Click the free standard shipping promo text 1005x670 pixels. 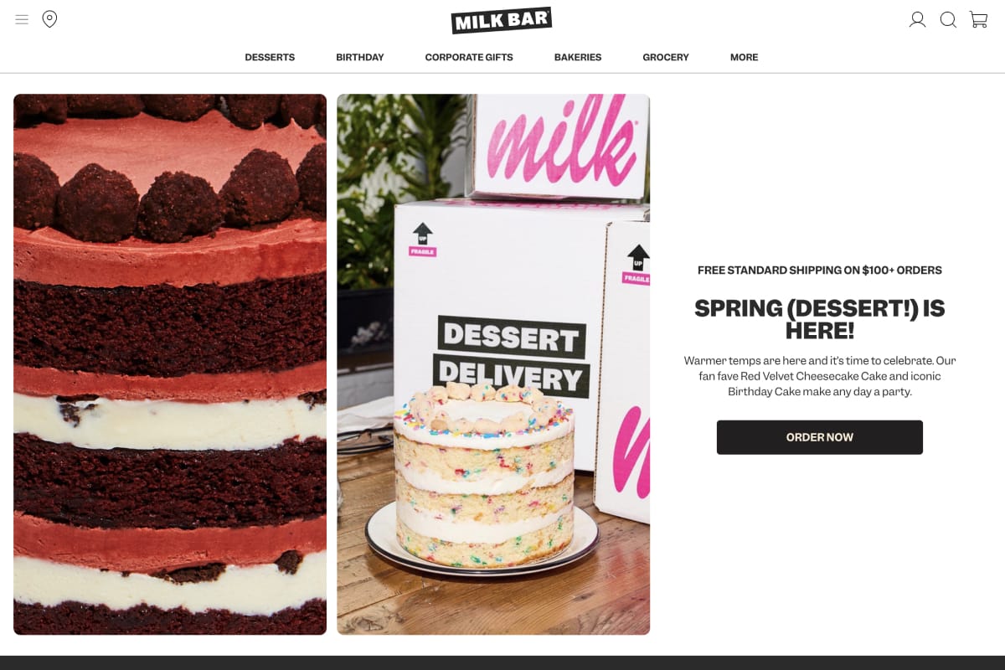[820, 271]
